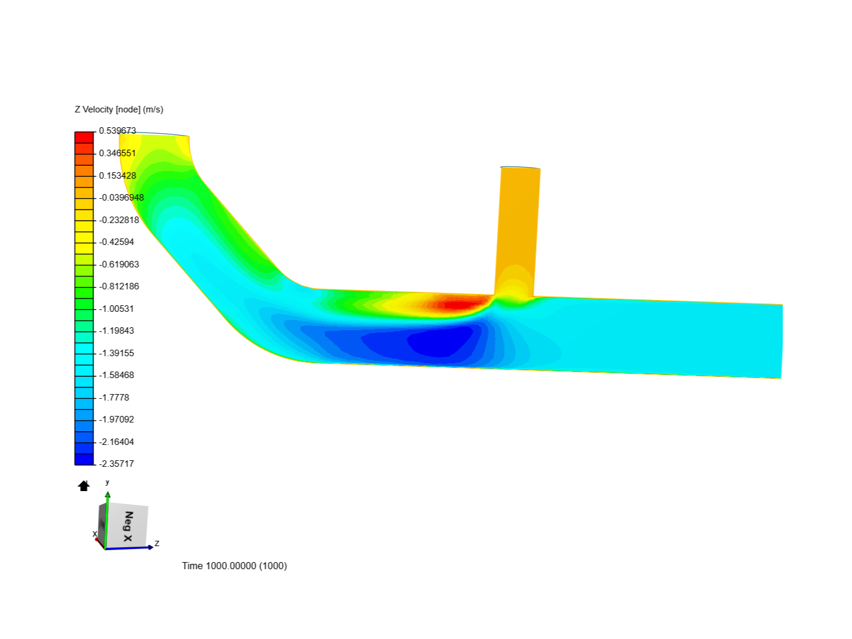Viewport: 852px width, 639px height.
Task: Click legend value -0.232818
Action: pyautogui.click(x=119, y=220)
